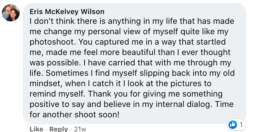This screenshot has height=132, width=253.
Task: Like Eris McKelvey Wilson's comment
Action: tap(36, 129)
